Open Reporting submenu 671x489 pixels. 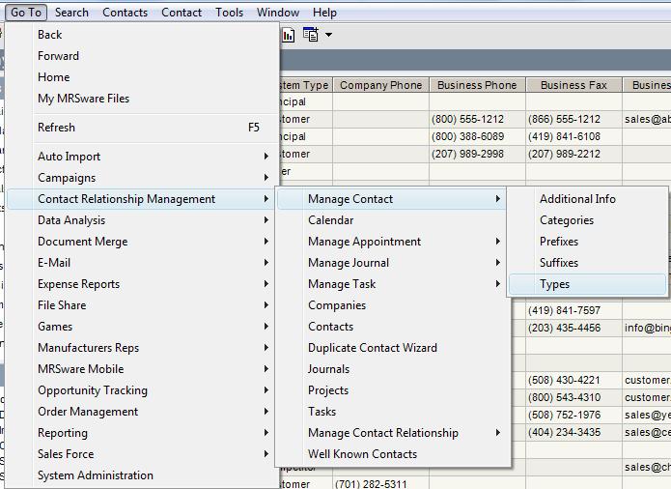click(x=143, y=433)
